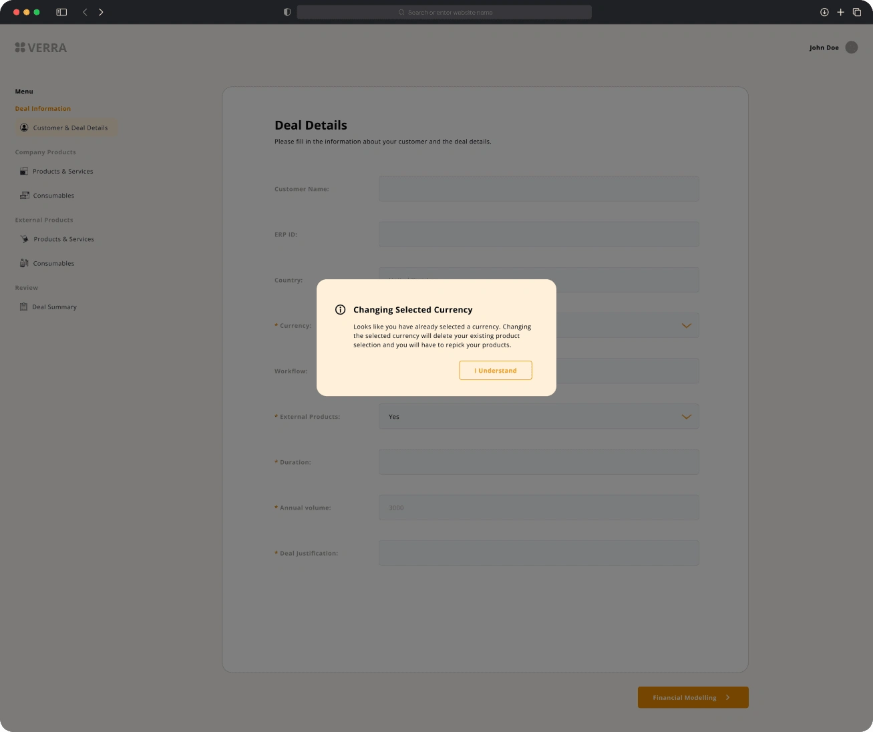The height and width of the screenshot is (732, 873).
Task: Click the browser address search bar
Action: pos(444,12)
